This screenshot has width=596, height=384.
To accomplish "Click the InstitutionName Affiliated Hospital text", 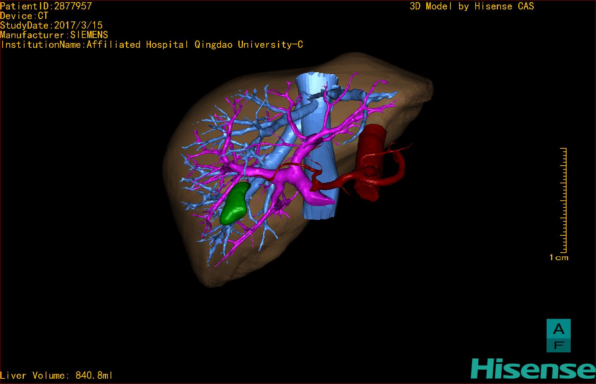I will pos(152,45).
